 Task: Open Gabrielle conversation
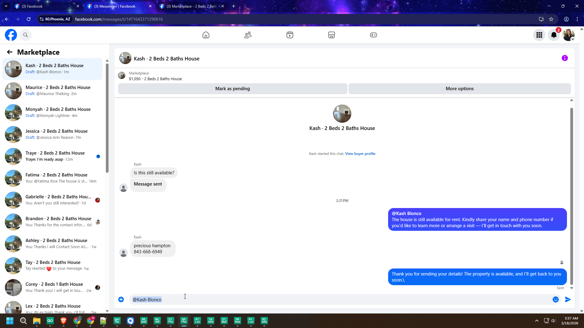(52, 200)
